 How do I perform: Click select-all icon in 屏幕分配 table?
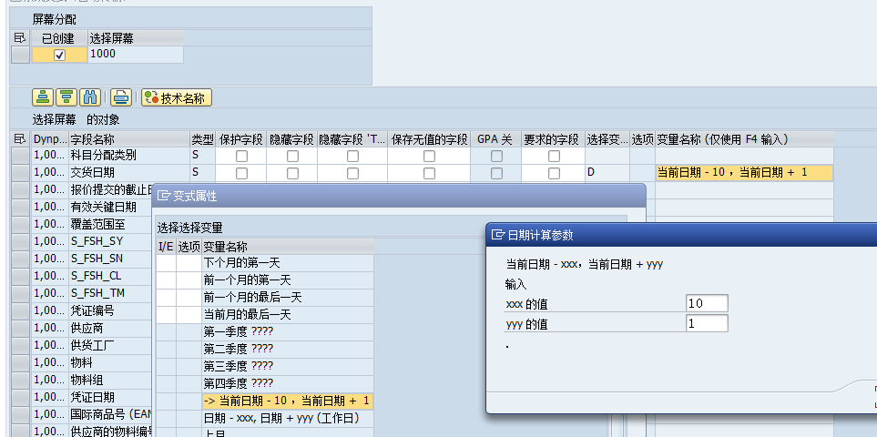[x=20, y=38]
